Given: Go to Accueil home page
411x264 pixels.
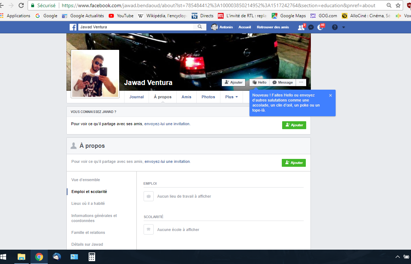Looking at the screenshot, I should (x=244, y=27).
